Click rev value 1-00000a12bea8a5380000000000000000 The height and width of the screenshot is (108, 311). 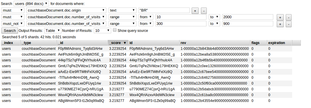(x=215, y=54)
